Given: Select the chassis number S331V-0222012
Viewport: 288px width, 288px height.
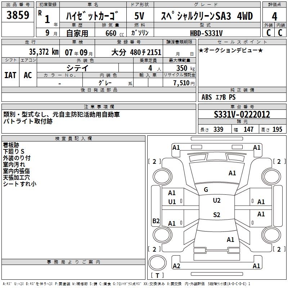Looking at the screenshot, I should (242, 114).
